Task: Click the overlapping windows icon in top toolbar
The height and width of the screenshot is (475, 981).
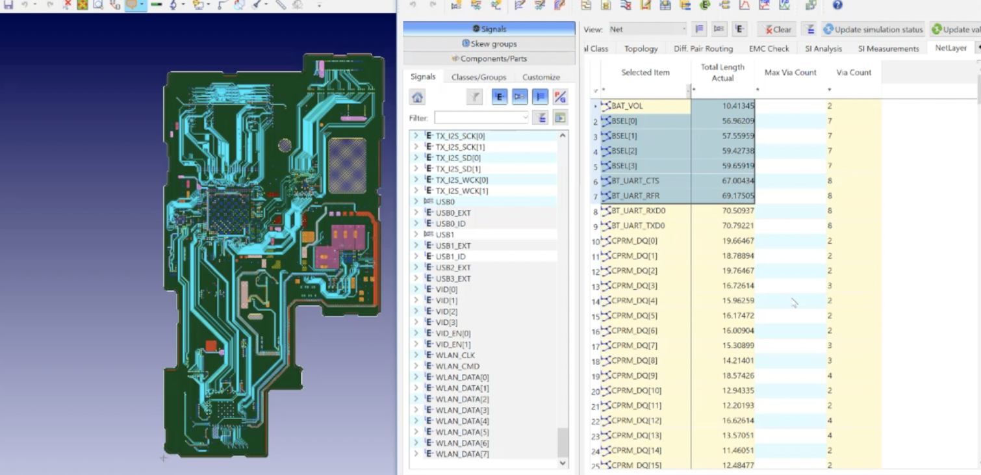Action: (x=811, y=5)
